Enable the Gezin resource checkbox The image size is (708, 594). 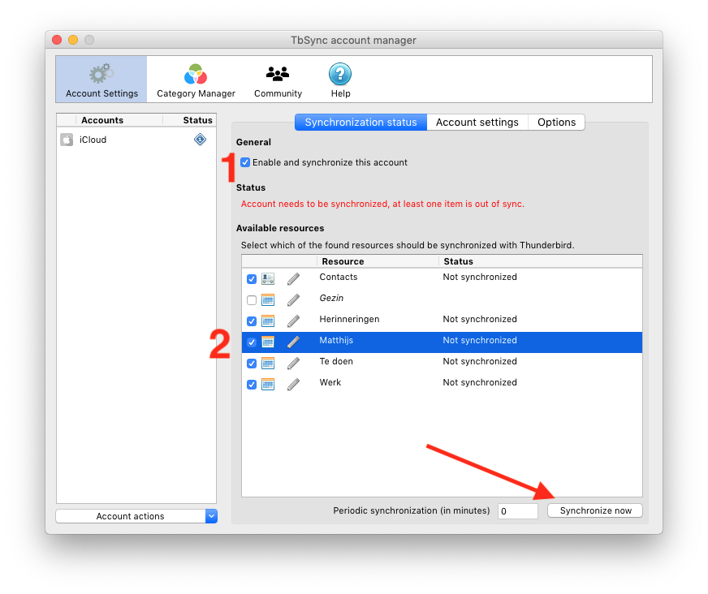(x=252, y=300)
